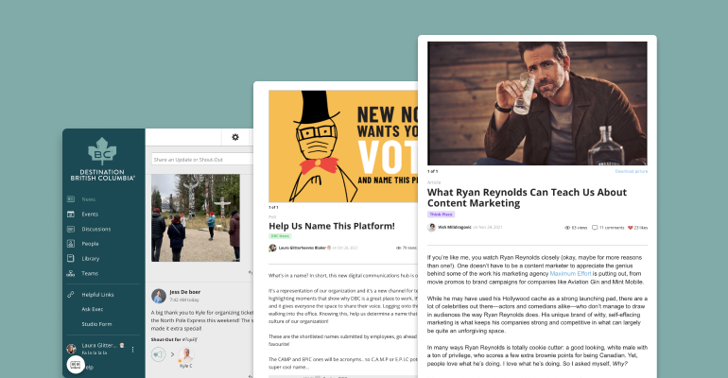Click the comments bubble icon on the Reynolds article
Viewport: 728px width, 378px height.
point(595,228)
